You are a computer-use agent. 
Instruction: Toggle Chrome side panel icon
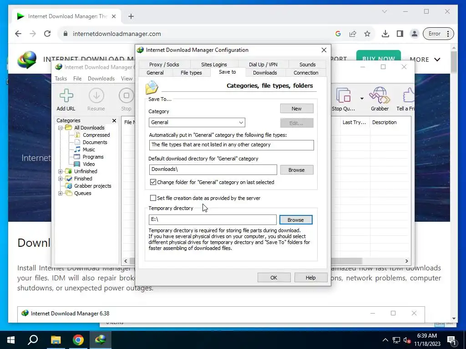pos(400,34)
